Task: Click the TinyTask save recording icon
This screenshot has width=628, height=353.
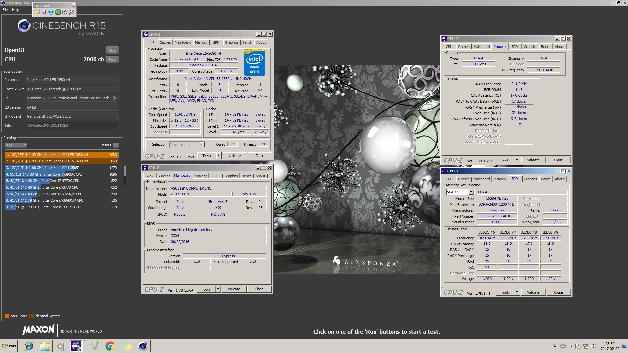Action: (44, 12)
